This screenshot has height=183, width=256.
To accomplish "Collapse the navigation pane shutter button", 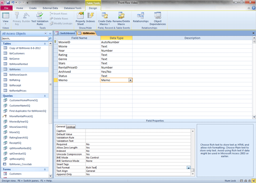I will tap(50, 33).
